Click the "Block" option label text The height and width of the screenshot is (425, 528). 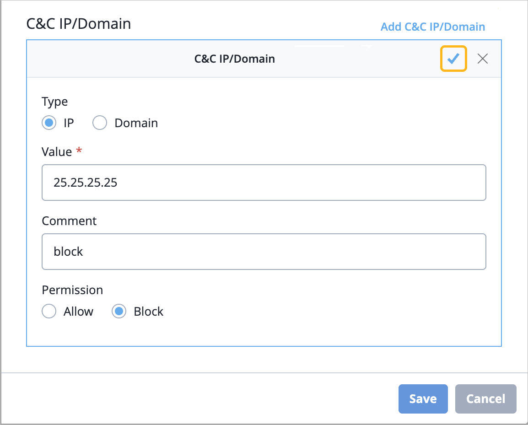click(148, 312)
